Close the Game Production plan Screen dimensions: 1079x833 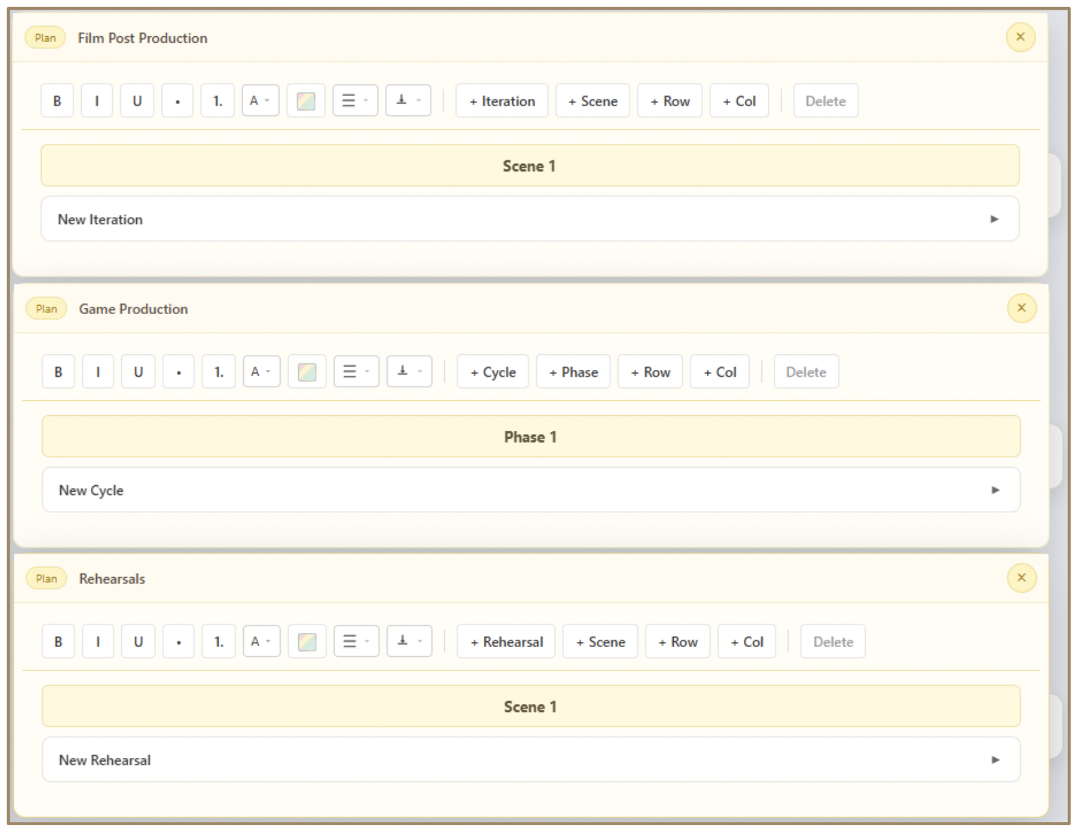1022,308
